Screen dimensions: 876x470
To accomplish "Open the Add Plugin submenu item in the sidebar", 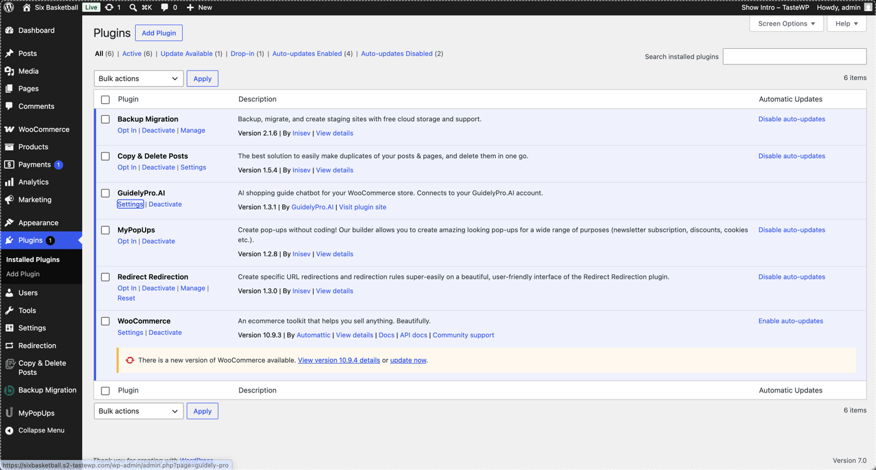I will [x=23, y=274].
